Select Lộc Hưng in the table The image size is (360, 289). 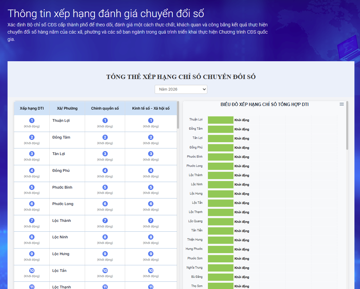[x=61, y=254]
